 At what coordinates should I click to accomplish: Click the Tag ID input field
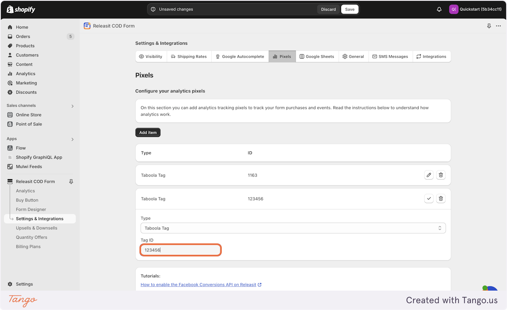[180, 250]
